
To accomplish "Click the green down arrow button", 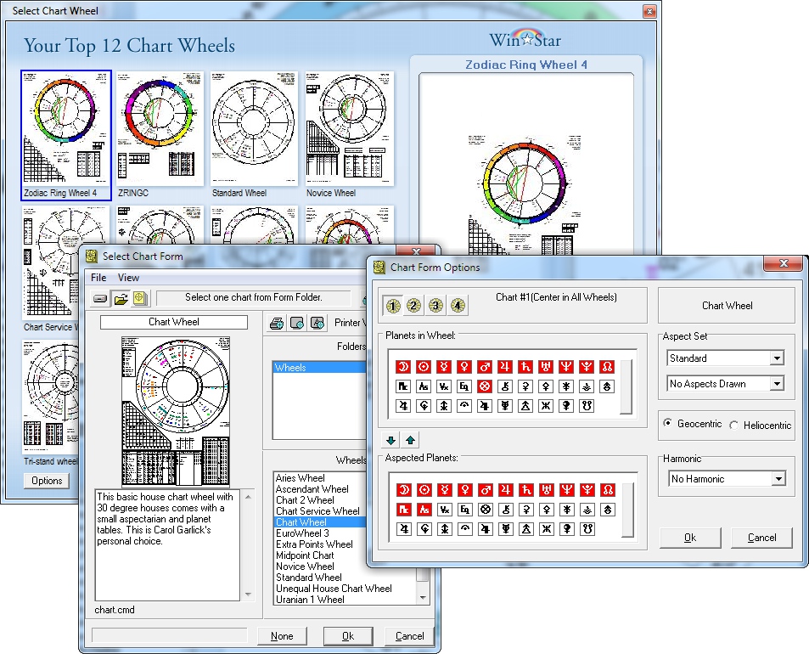I will tap(390, 440).
